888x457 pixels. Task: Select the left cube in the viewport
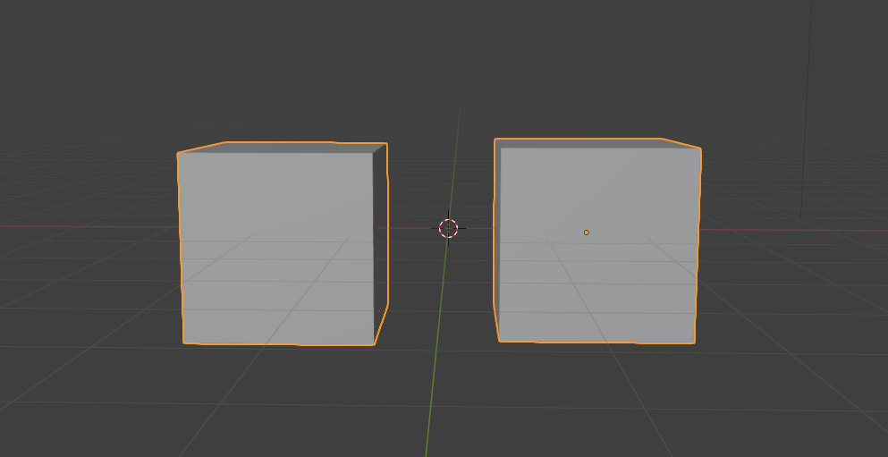click(282, 243)
